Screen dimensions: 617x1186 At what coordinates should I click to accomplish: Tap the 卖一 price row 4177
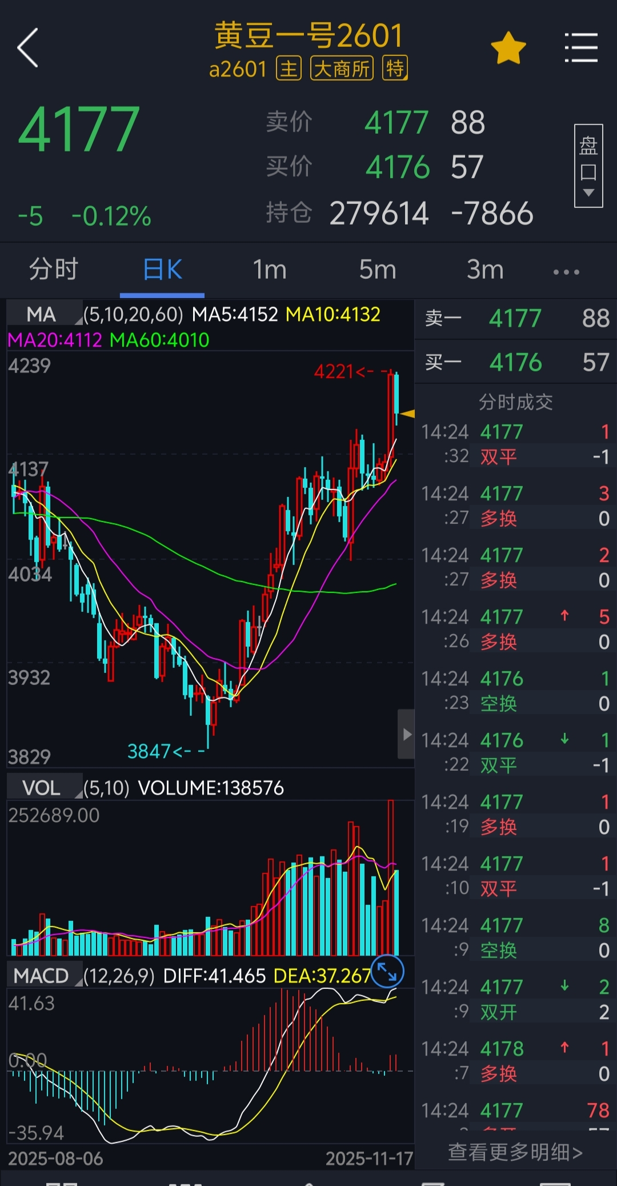515,319
